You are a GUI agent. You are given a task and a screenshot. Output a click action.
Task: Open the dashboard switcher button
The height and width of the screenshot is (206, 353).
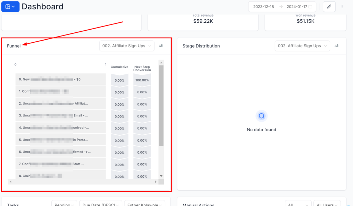(10, 7)
